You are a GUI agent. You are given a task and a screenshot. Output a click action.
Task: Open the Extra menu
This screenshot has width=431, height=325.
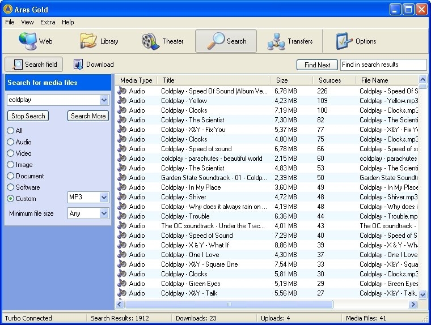48,22
